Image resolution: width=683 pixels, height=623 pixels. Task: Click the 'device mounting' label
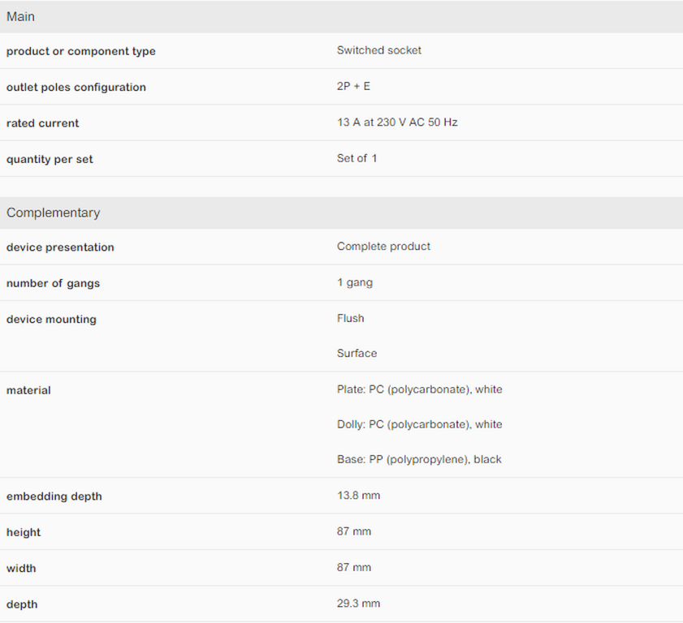tap(51, 320)
